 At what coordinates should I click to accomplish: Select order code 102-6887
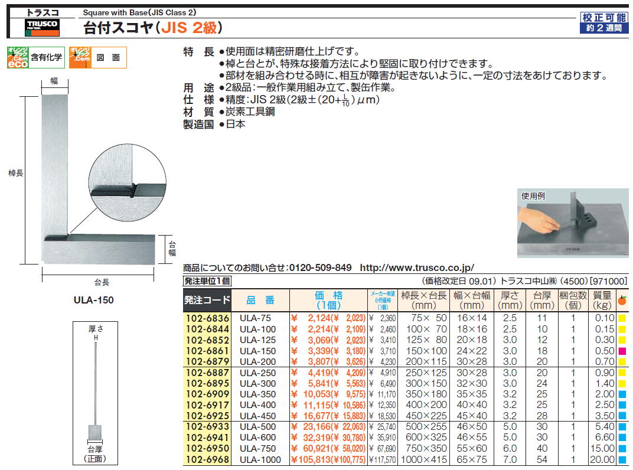(207, 373)
